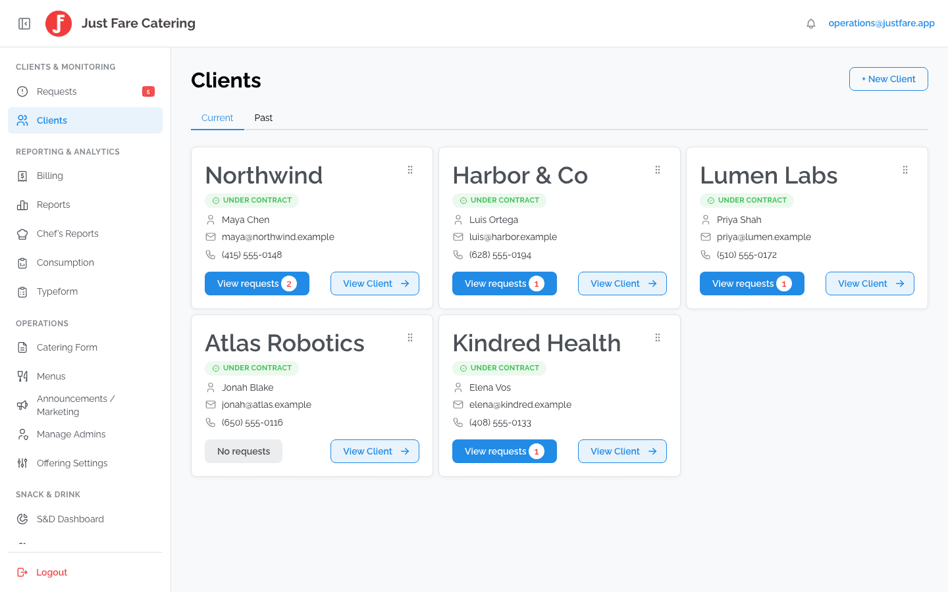Open View Client for Harbor & Co
Viewport: 948px width, 592px height.
click(622, 284)
